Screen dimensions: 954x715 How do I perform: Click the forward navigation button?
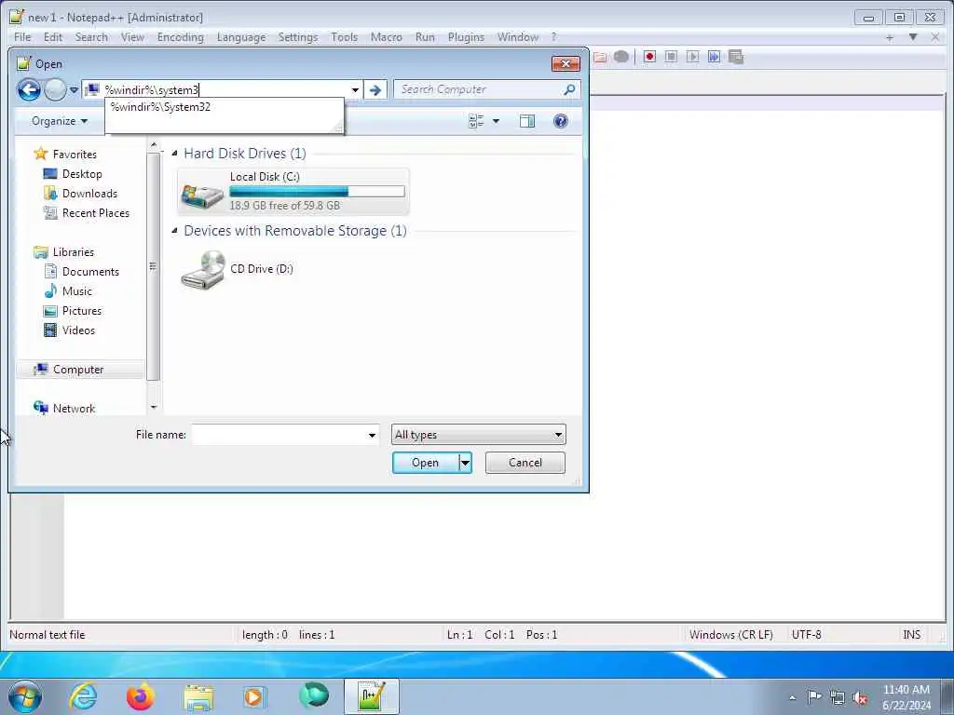pyautogui.click(x=55, y=90)
